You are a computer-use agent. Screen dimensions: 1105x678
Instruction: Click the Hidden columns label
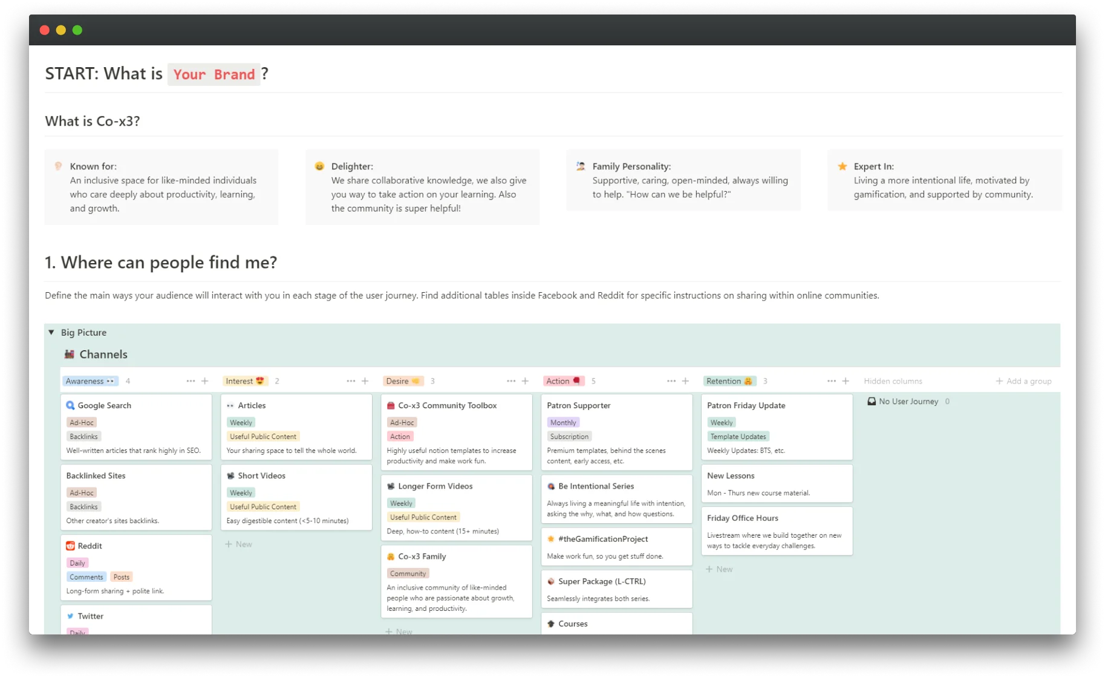point(893,381)
